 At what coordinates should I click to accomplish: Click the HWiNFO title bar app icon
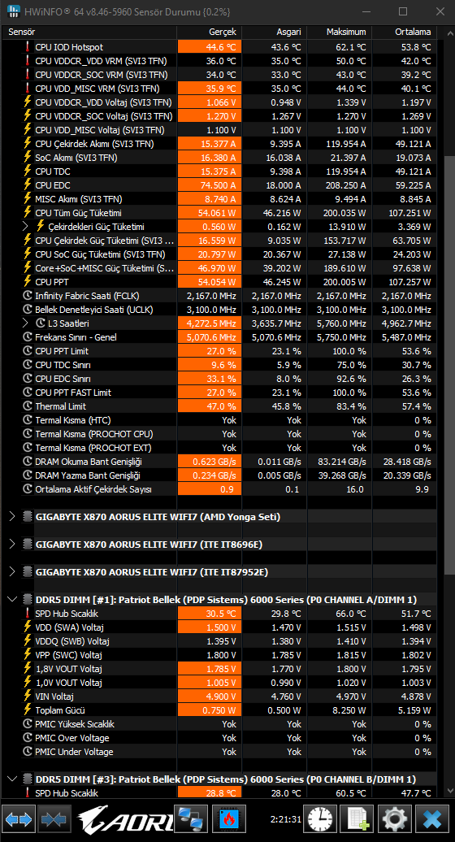click(13, 11)
